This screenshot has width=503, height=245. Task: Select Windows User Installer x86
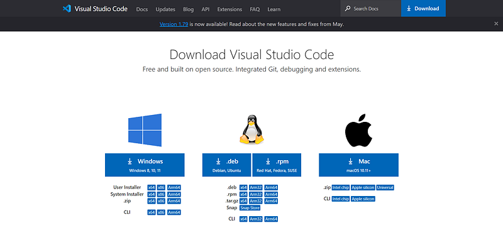[x=161, y=188]
